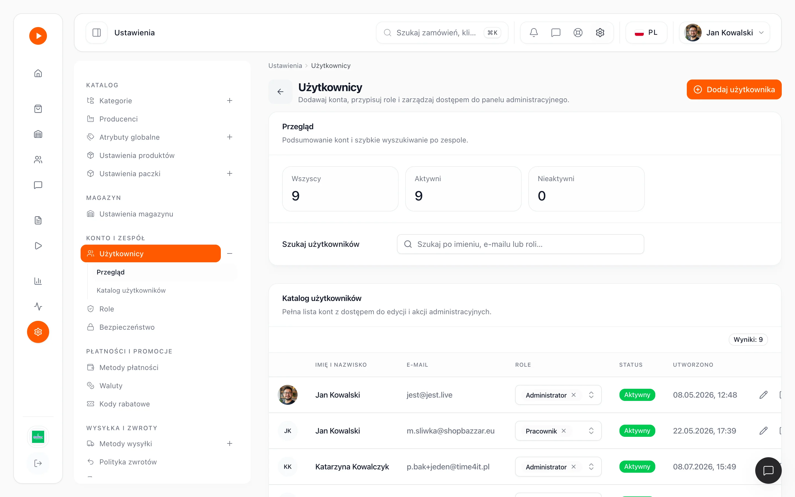Expand Atrybuty globalne with plus
This screenshot has height=497, width=795.
(230, 137)
